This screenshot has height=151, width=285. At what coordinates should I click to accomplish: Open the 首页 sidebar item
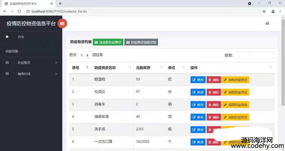[x=21, y=37]
